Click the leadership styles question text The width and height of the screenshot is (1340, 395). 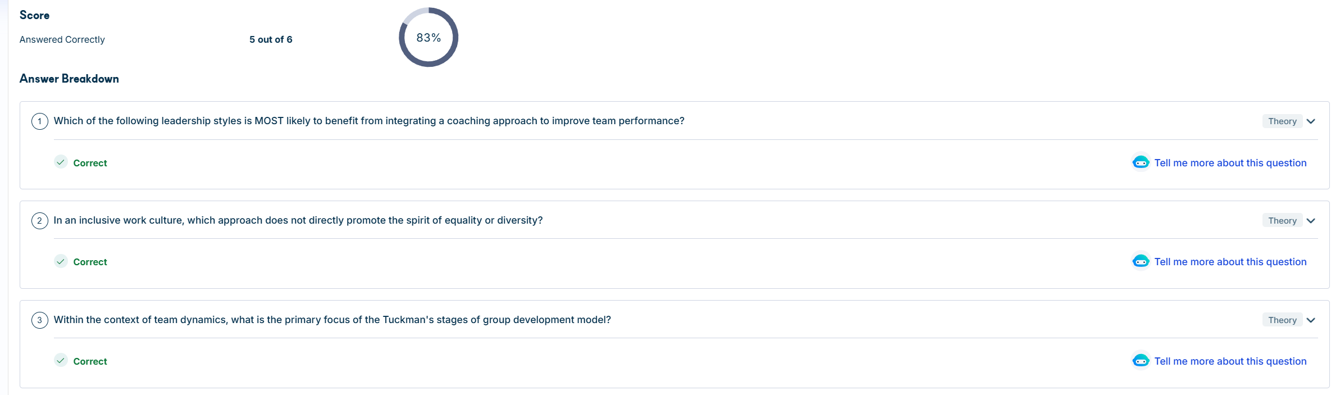pos(369,121)
